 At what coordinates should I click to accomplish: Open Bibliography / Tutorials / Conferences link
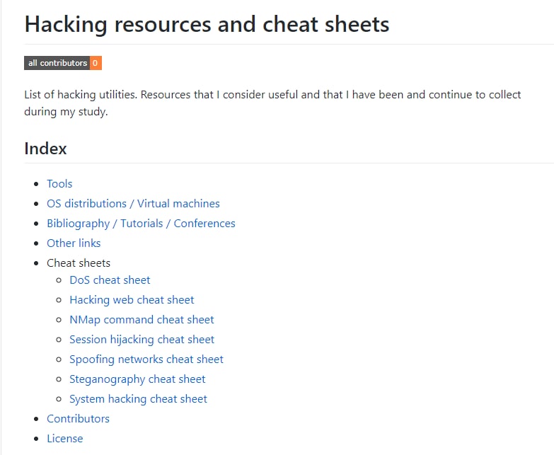point(141,223)
